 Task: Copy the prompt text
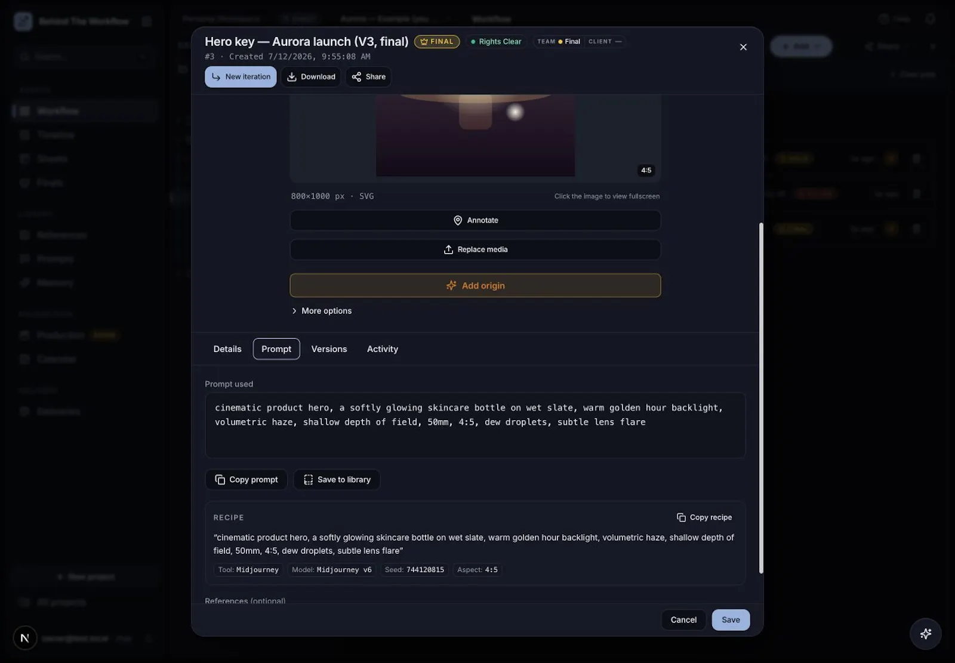pos(246,480)
